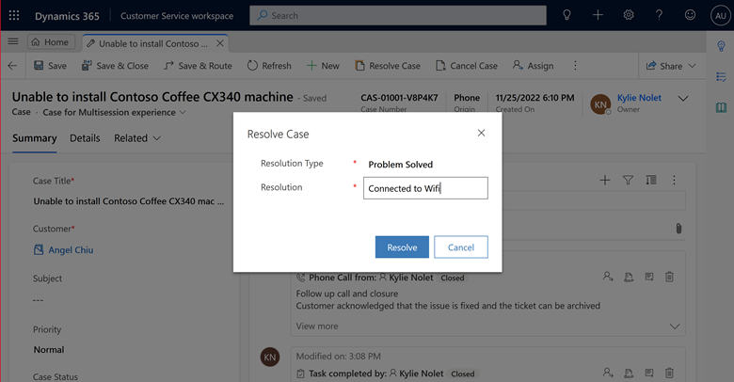This screenshot has width=734, height=382.
Task: Add a timeline record with plus icon
Action: (x=605, y=180)
